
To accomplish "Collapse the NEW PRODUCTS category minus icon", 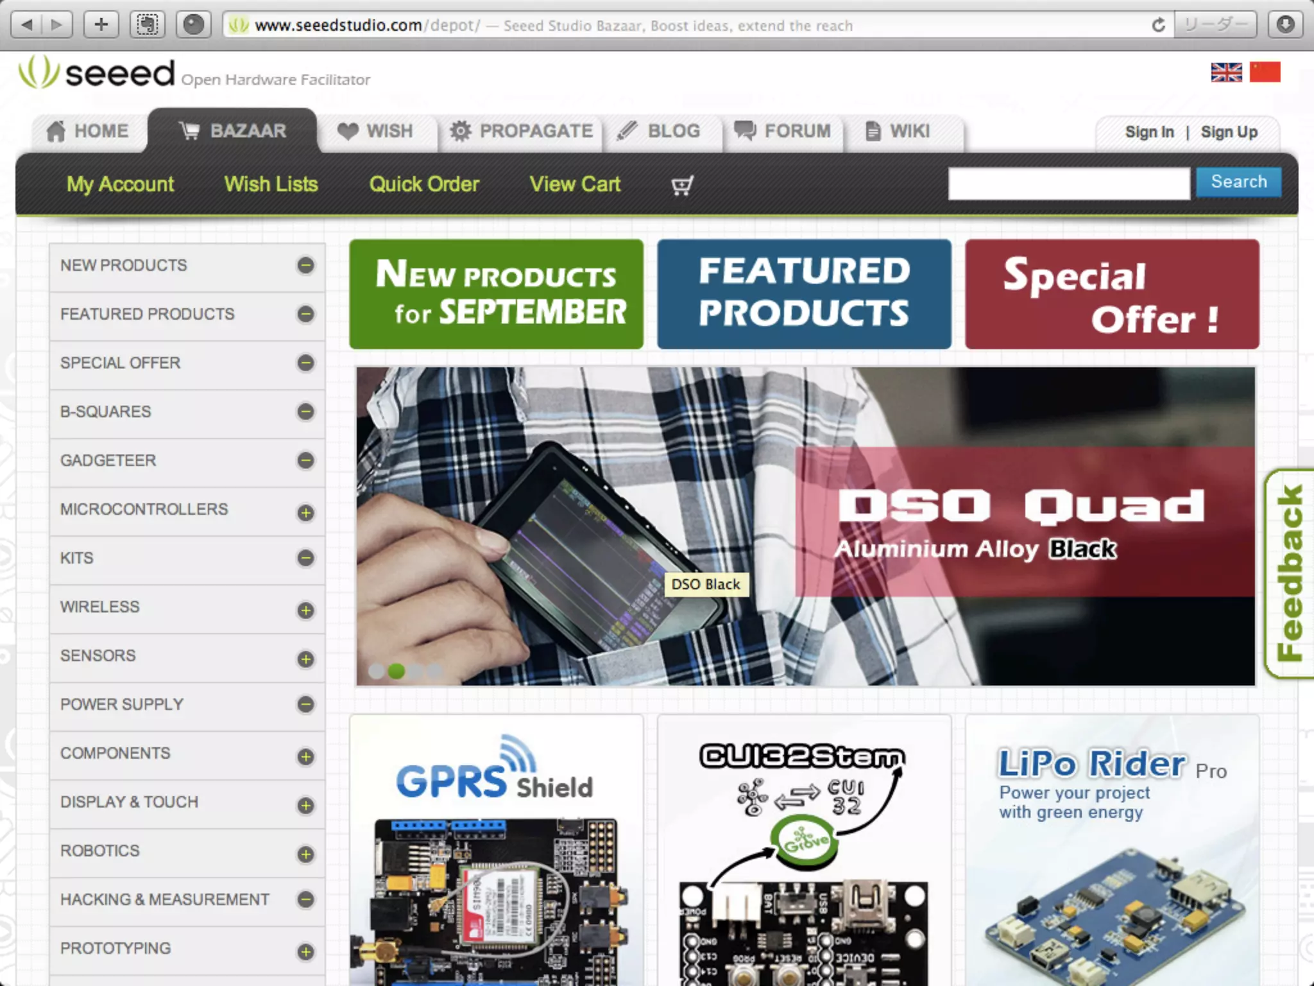I will (305, 265).
